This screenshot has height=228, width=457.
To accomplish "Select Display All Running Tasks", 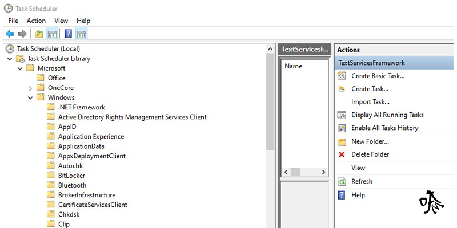I will (387, 115).
